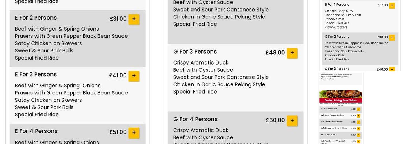
Task: Select the E For 2 Persons title
Action: coord(36,18)
